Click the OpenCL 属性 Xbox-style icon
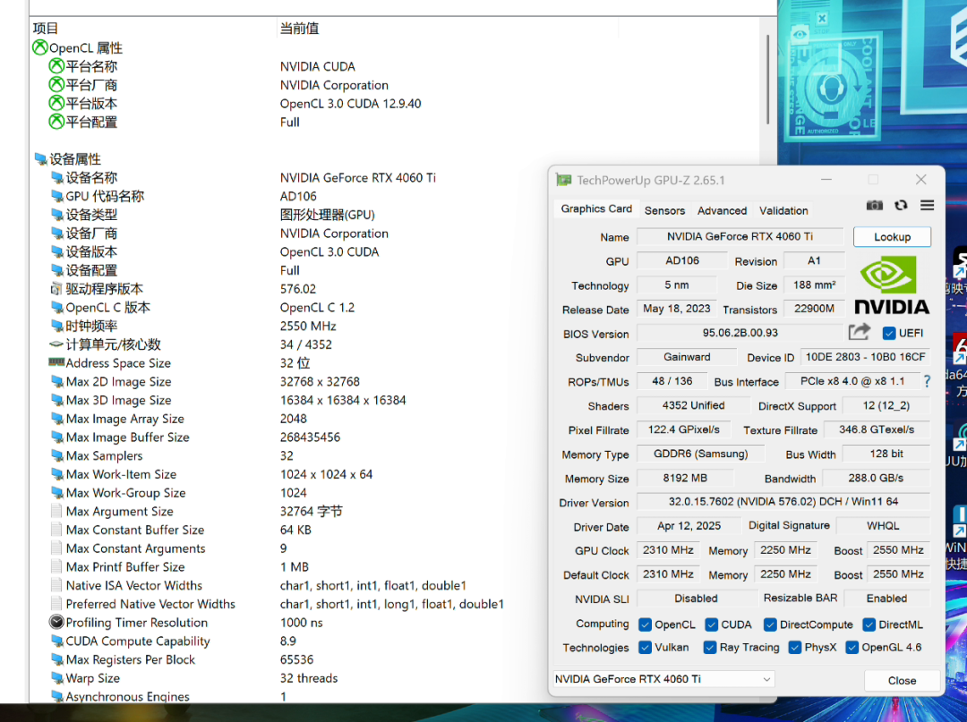The height and width of the screenshot is (722, 967). click(x=40, y=47)
